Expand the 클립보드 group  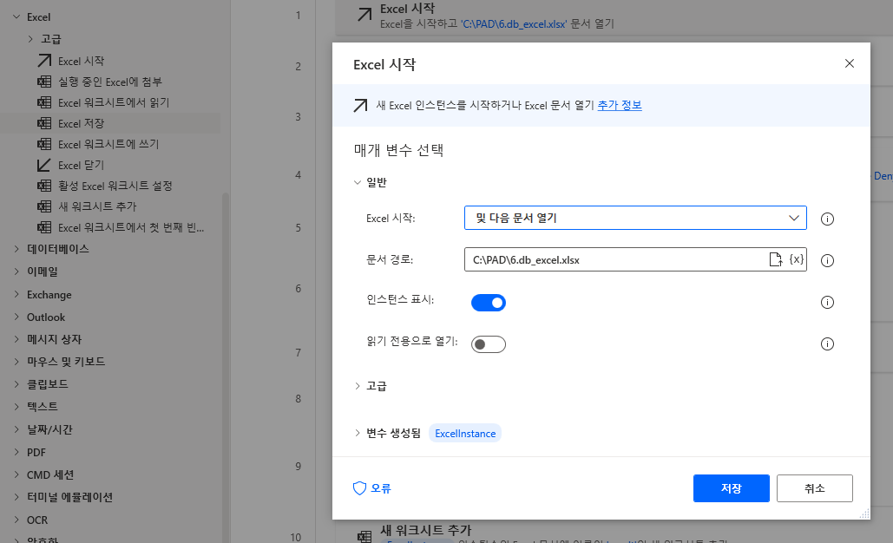pyautogui.click(x=16, y=384)
